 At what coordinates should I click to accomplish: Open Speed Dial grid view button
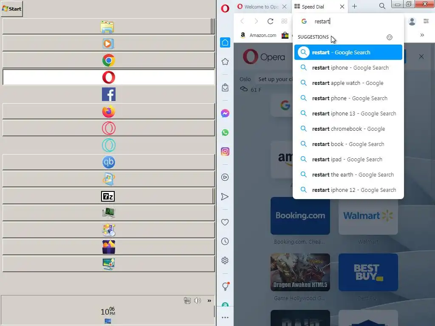pos(284,21)
